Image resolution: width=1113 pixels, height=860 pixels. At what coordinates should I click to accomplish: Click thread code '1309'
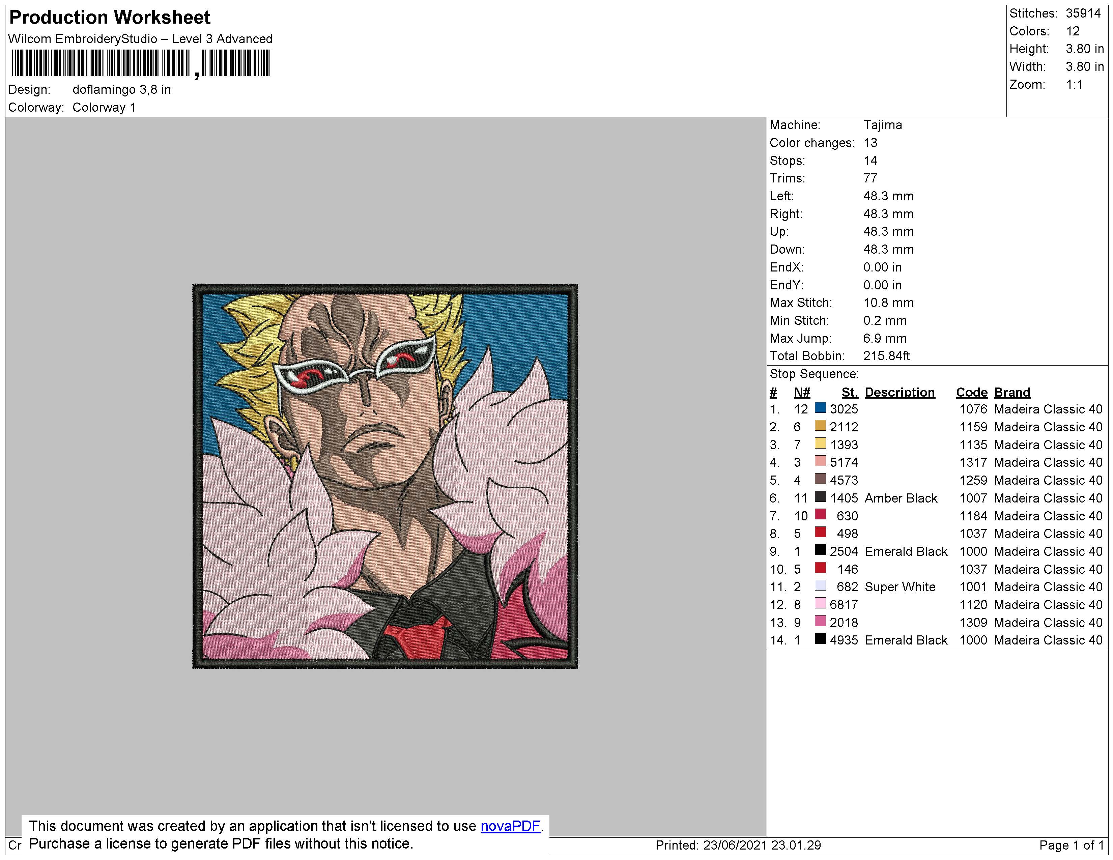[x=973, y=623]
